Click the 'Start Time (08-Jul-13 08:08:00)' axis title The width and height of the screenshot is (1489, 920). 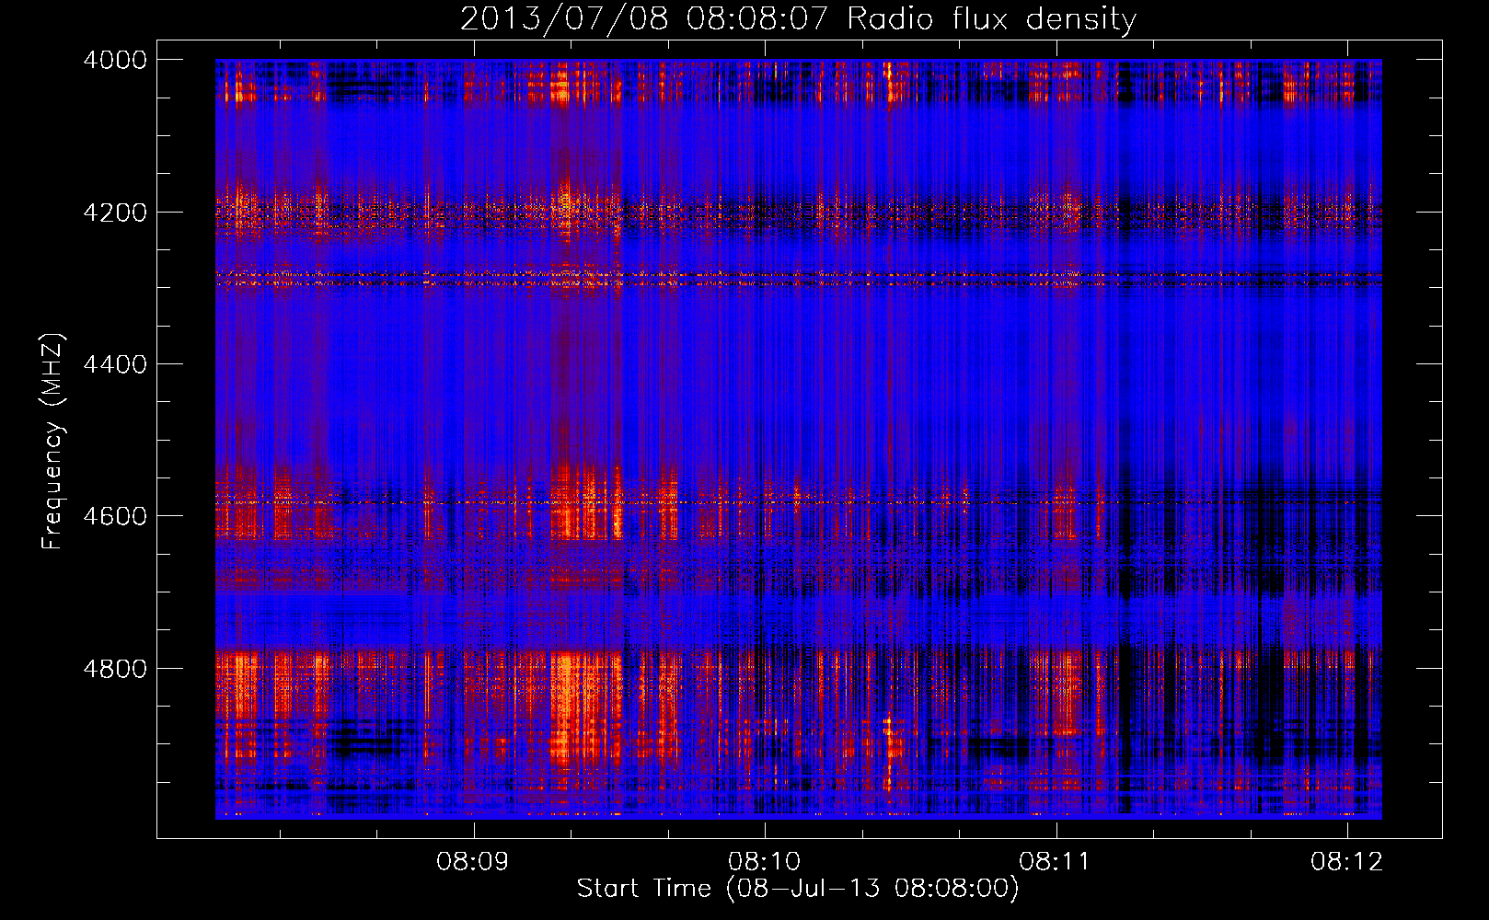click(x=798, y=889)
